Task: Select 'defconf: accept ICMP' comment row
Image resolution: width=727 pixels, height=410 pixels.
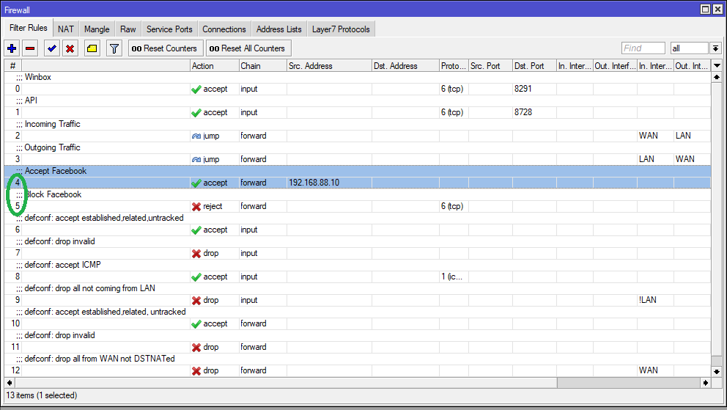Action: 357,265
